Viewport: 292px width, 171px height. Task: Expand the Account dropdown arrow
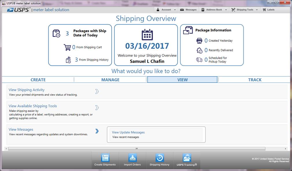[175, 10]
